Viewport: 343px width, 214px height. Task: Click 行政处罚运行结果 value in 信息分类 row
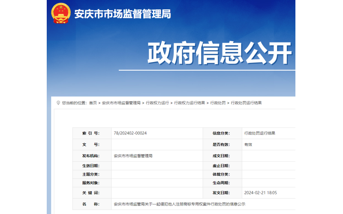(259, 134)
